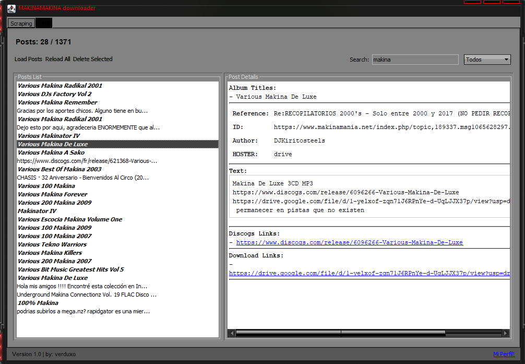Image resolution: width=525 pixels, height=364 pixels.
Task: Click Delete Selected
Action: [92, 59]
